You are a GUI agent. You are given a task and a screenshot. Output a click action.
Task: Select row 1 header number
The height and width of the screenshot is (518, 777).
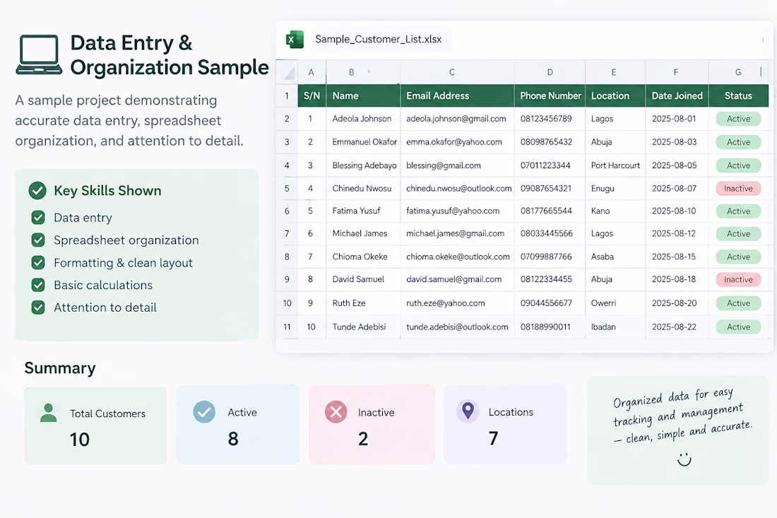pos(287,95)
